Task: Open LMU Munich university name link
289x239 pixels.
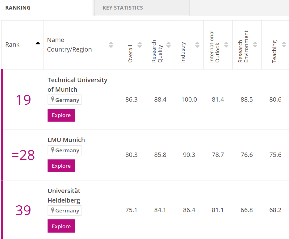Action: tap(66, 140)
